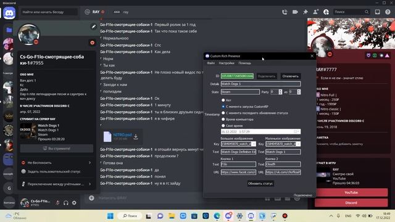Open Discord help
395x222 pixels.
[x=388, y=12]
